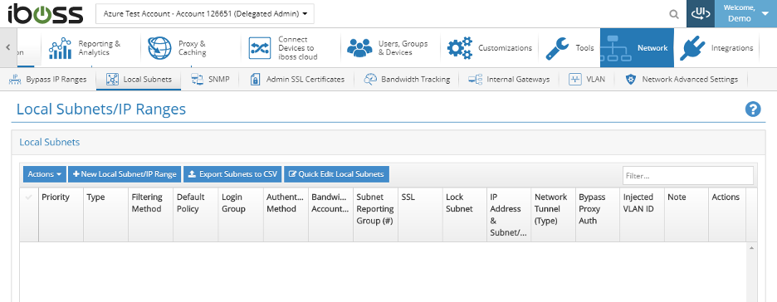
Task: Click the Internal Gateways icon
Action: [476, 79]
